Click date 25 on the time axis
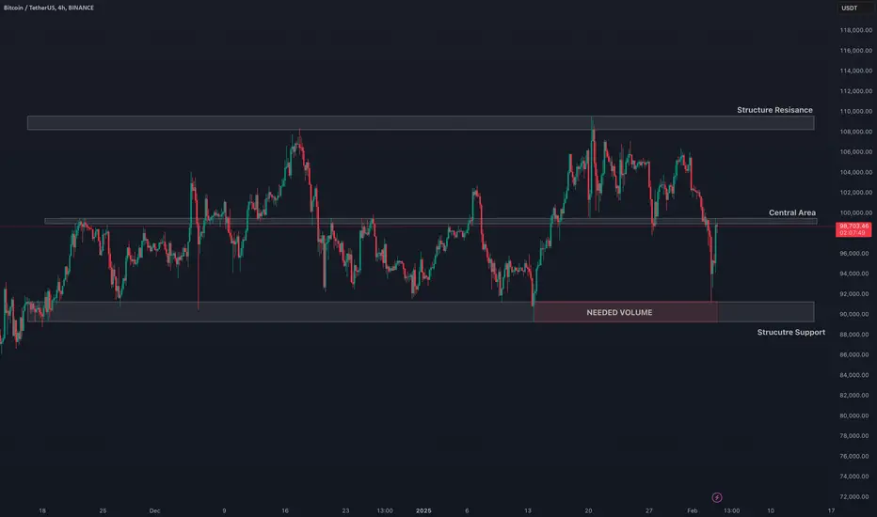 (103, 510)
